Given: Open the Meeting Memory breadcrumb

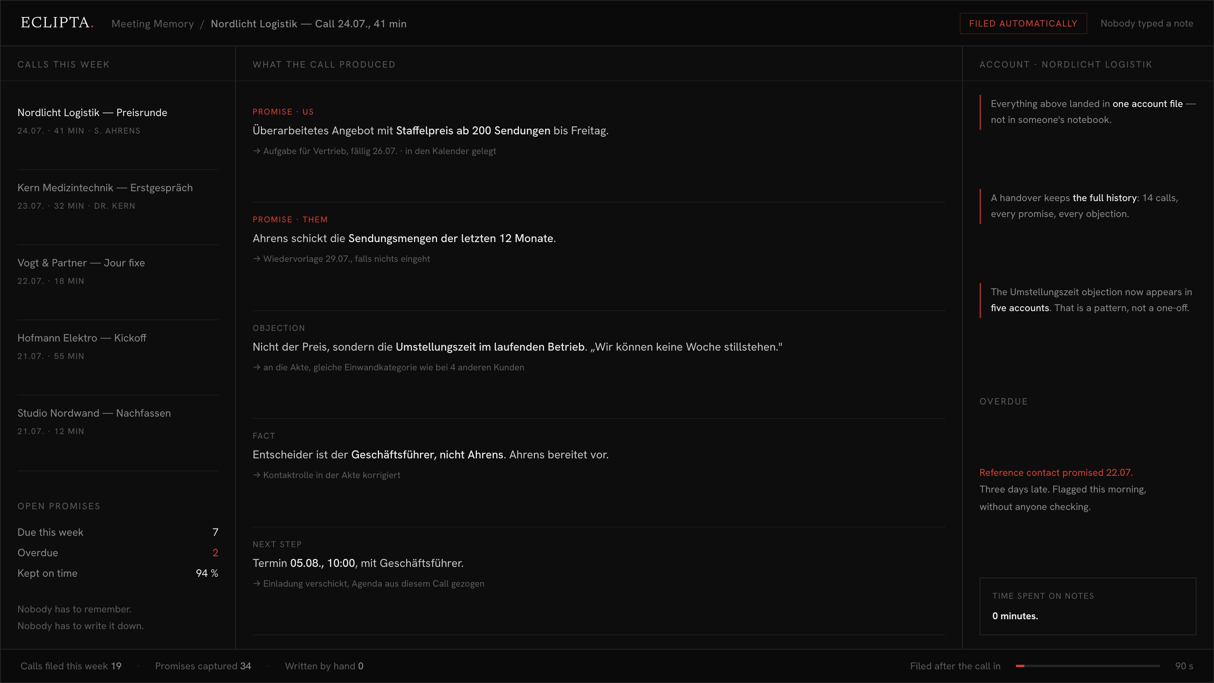Looking at the screenshot, I should pos(153,24).
